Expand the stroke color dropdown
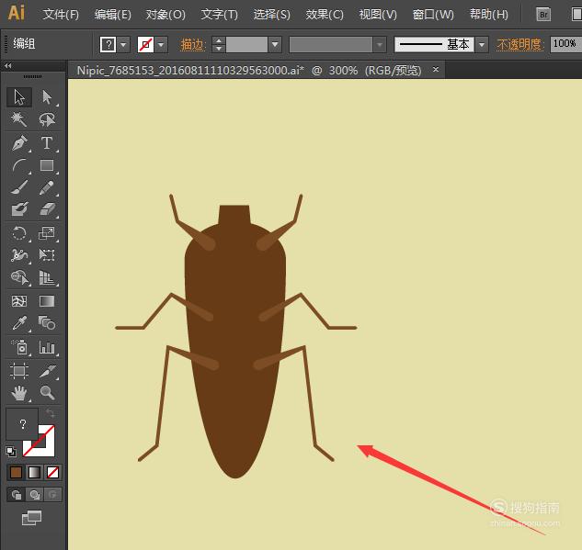 pyautogui.click(x=161, y=44)
